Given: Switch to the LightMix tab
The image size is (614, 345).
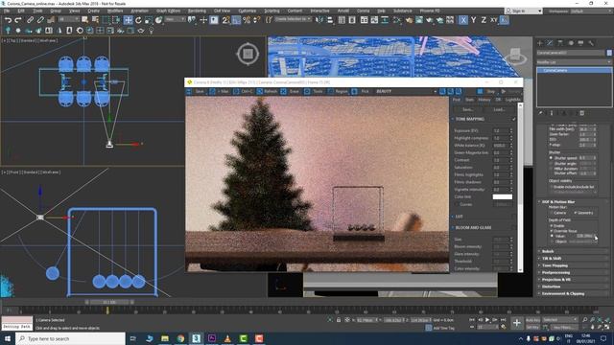Looking at the screenshot, I should coord(512,100).
